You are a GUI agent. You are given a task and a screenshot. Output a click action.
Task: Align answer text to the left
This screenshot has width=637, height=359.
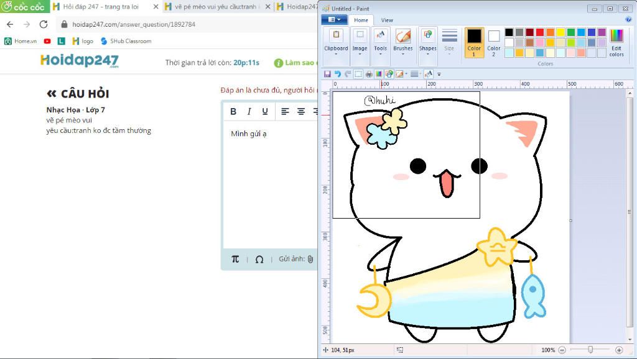click(x=285, y=111)
